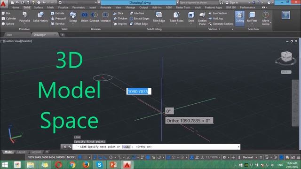This screenshot has height=169, width=301.
Task: Click the Offset Edge tool
Action: click(x=139, y=24)
